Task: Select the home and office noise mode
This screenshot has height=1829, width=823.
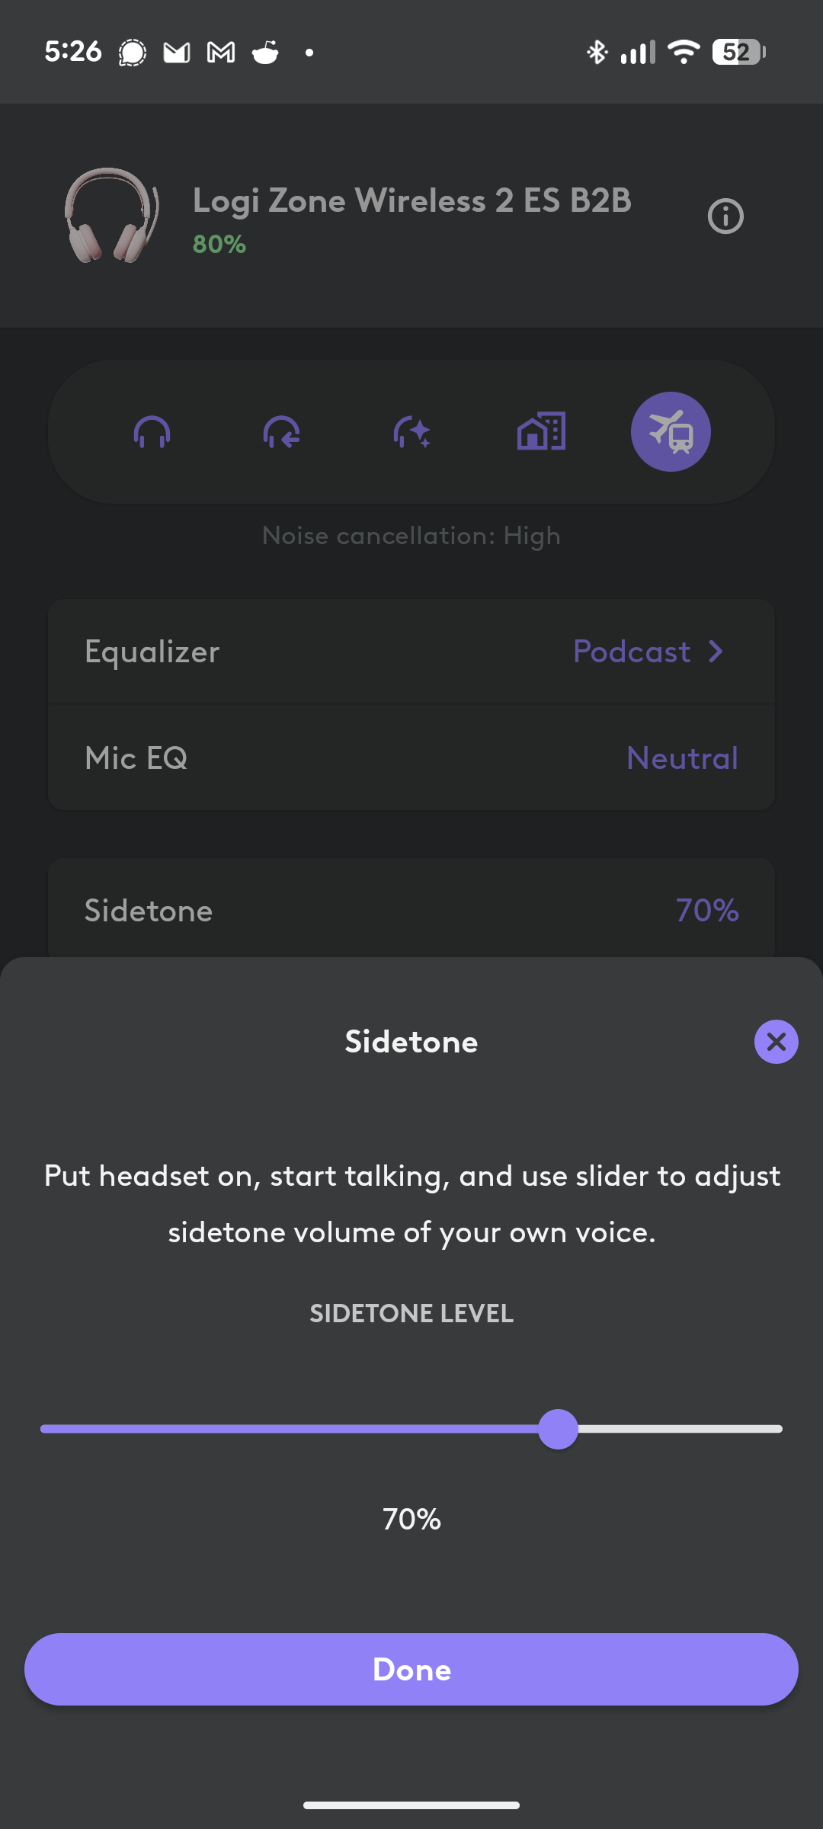Action: pyautogui.click(x=541, y=431)
